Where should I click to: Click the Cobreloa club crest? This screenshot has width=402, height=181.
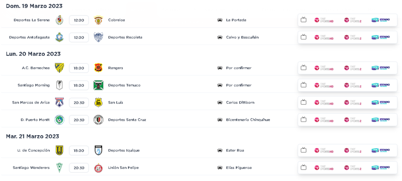[x=99, y=20]
